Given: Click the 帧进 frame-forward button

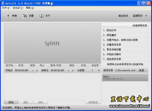Looking at the screenshot, I should coord(72,65).
